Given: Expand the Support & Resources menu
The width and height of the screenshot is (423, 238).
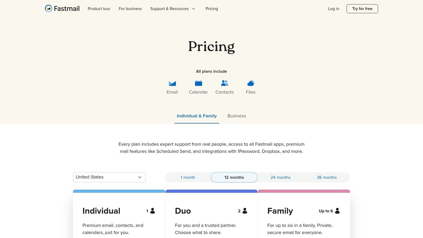Looking at the screenshot, I should click(173, 9).
